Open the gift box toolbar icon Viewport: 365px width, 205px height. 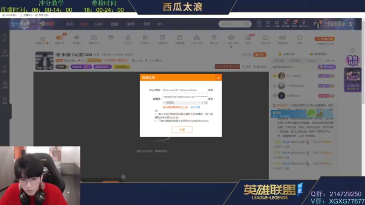(111, 38)
